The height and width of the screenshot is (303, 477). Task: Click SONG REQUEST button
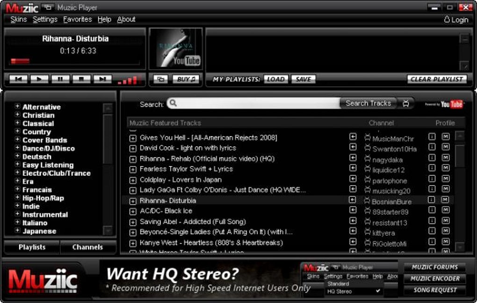[x=435, y=290]
